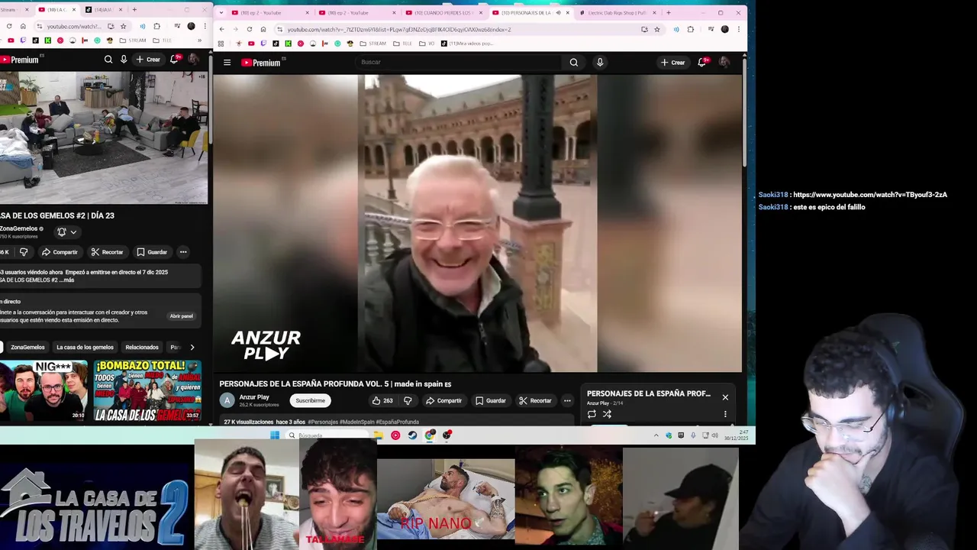Click Recortar under the Anzur Play video
This screenshot has width=977, height=550.
pyautogui.click(x=535, y=400)
